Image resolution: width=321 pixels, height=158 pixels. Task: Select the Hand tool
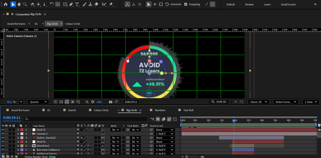[19, 4]
